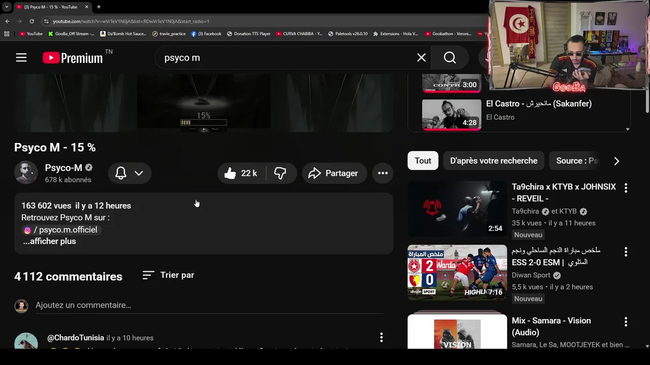Open Diwan Sport channel name

531,275
